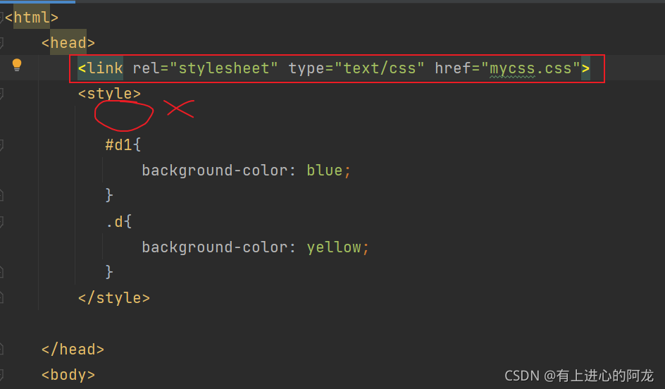Fold the <style> block in gutter
This screenshot has height=389, width=665.
(1, 94)
